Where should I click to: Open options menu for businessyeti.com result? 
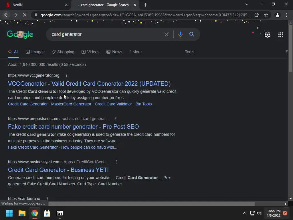click(116, 162)
